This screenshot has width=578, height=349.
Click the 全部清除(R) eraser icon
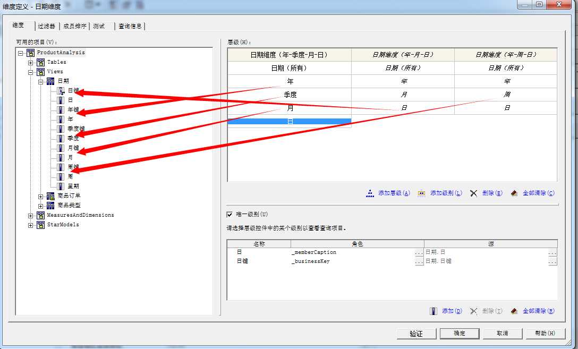pyautogui.click(x=514, y=311)
